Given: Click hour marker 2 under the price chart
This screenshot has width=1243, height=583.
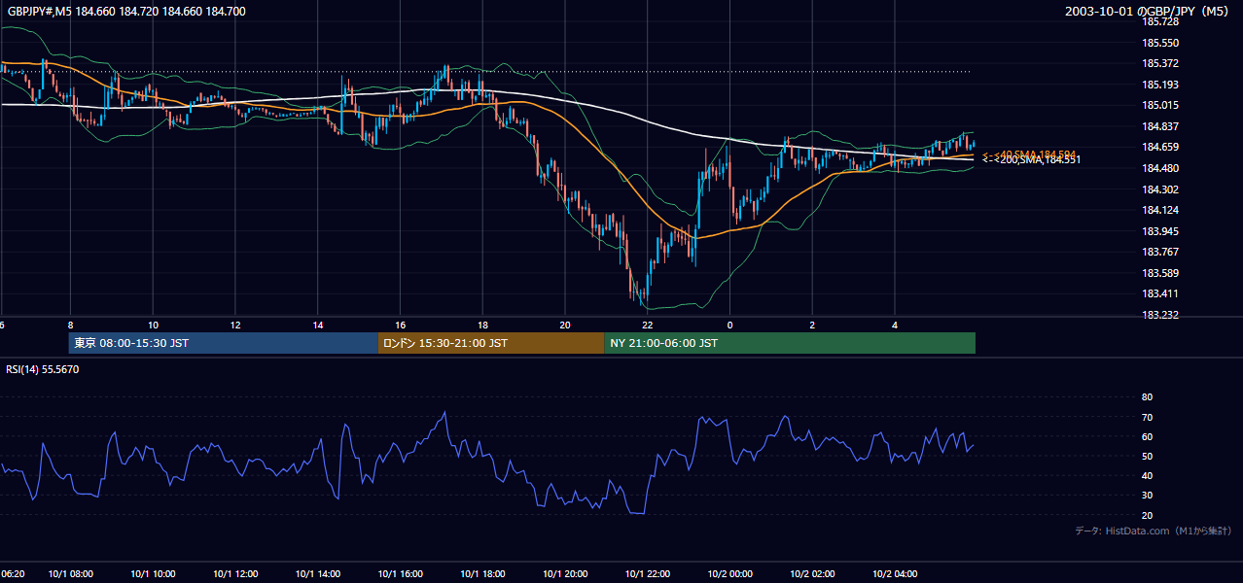Looking at the screenshot, I should (813, 325).
